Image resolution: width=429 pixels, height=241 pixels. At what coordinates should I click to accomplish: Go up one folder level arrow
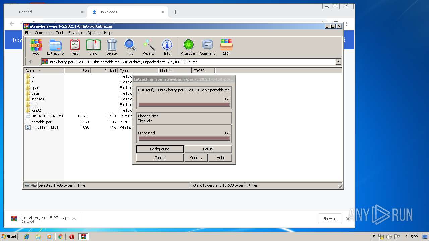coord(31,62)
